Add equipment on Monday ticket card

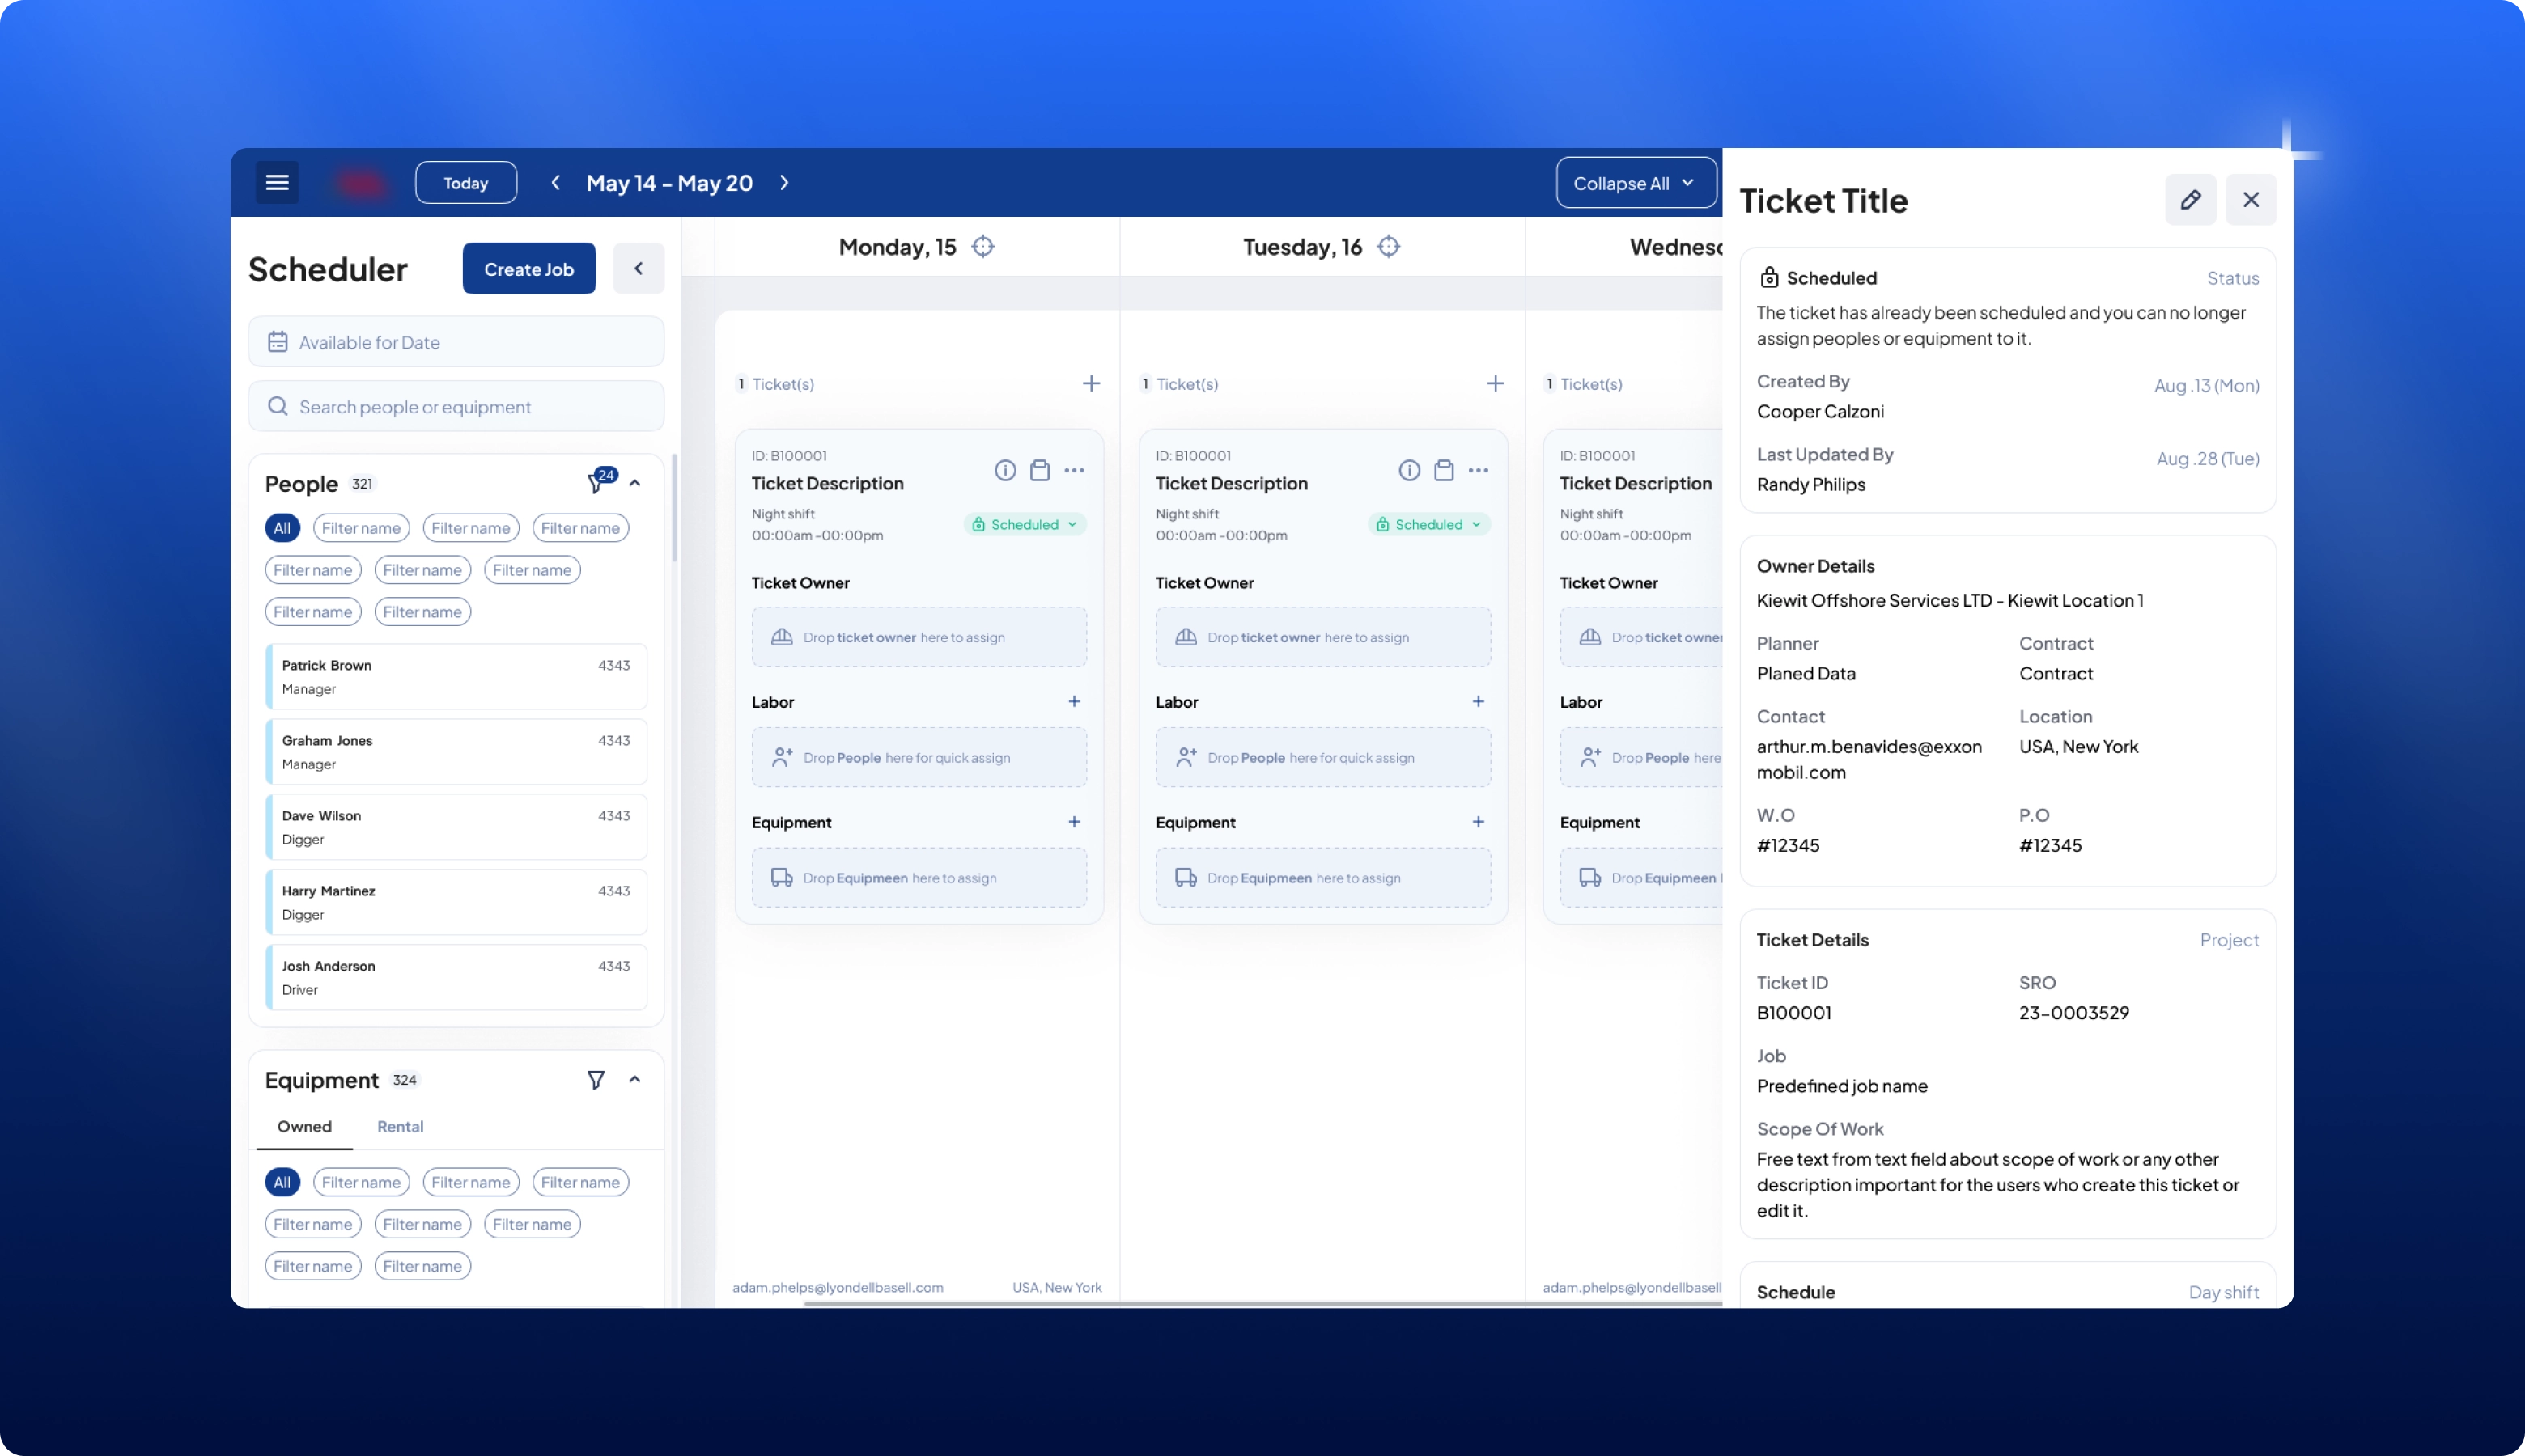[x=1075, y=822]
